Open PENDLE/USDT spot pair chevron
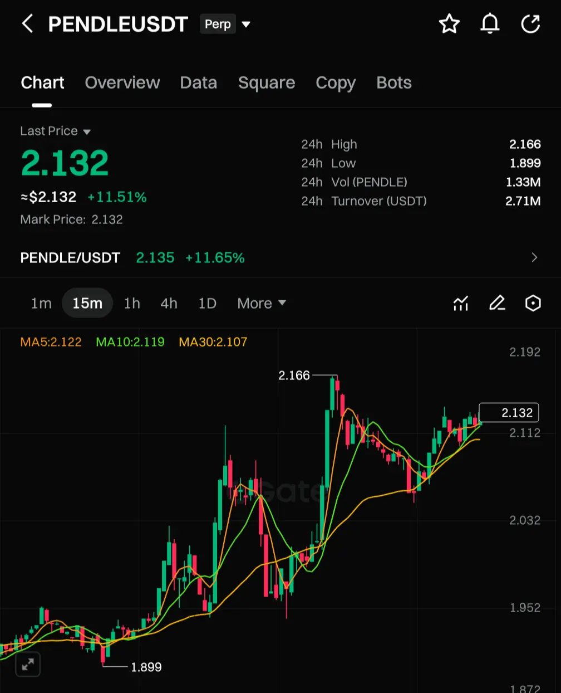Image resolution: width=561 pixels, height=693 pixels. 534,257
